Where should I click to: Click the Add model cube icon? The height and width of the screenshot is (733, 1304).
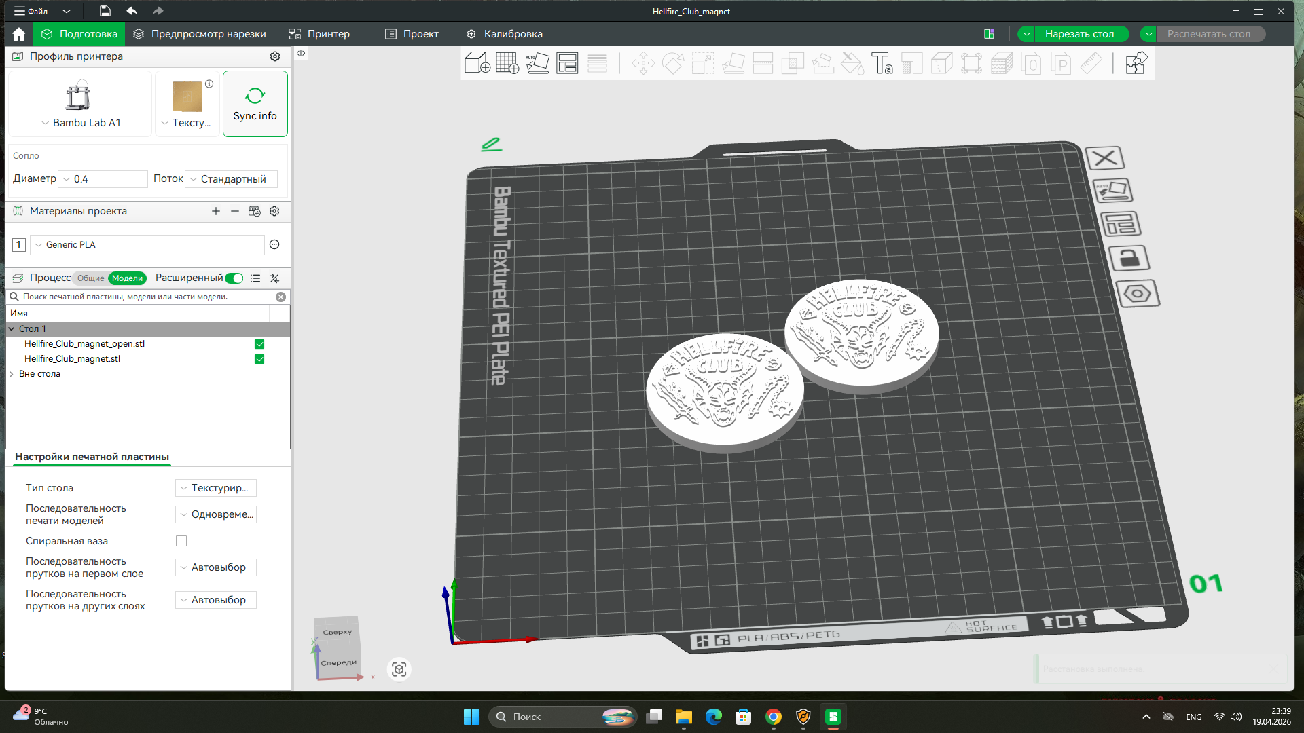(477, 63)
